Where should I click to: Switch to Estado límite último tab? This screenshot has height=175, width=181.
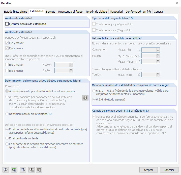coord(16,12)
